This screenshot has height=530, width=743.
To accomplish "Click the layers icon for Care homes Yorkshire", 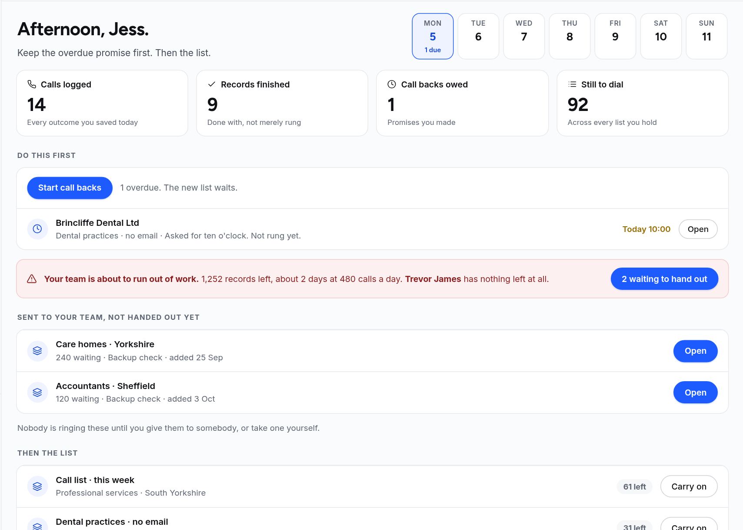I will [x=37, y=351].
